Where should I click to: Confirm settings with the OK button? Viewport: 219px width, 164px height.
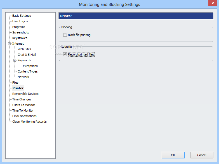(x=173, y=155)
